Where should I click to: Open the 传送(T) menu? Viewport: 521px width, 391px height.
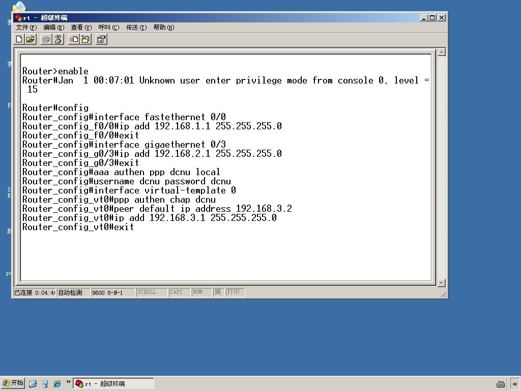tap(136, 27)
